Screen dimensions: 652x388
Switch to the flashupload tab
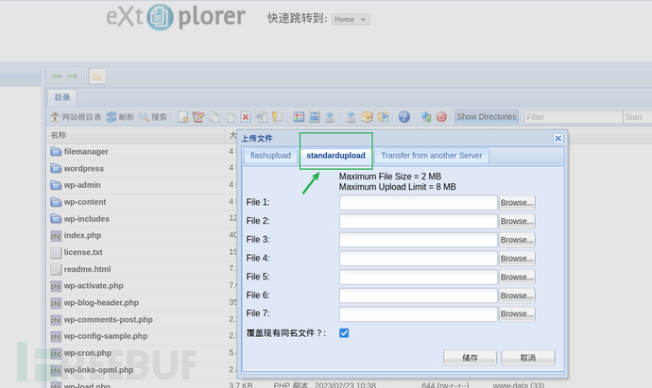[x=270, y=156]
